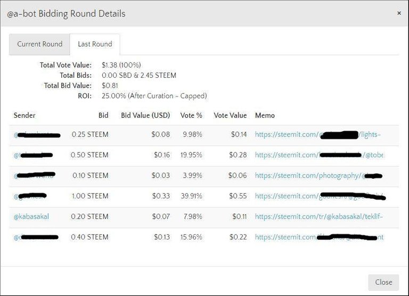Click the Bid column header
The width and height of the screenshot is (409, 296).
coord(103,116)
